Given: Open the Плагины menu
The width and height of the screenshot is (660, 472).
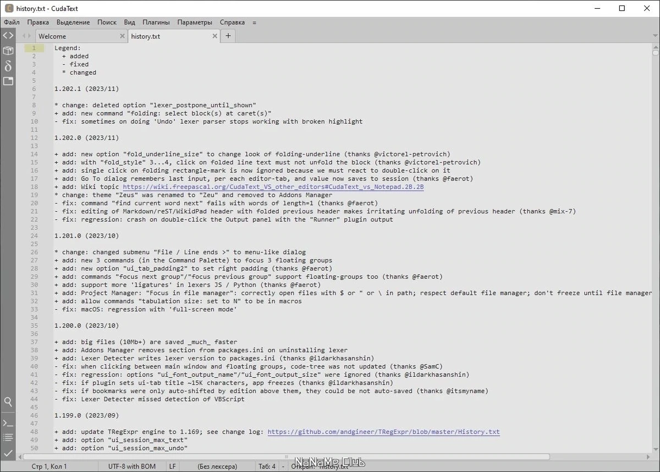Looking at the screenshot, I should tap(156, 23).
